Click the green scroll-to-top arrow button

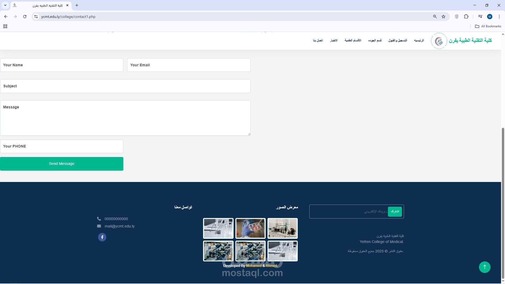click(x=484, y=267)
